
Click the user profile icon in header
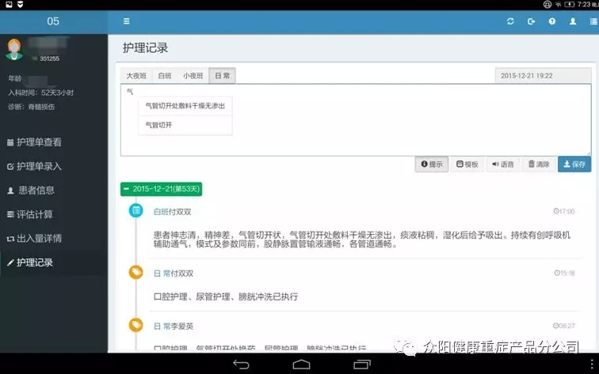pos(572,21)
